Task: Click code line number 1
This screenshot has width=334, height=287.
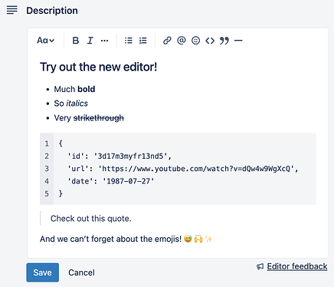Action: pos(47,143)
